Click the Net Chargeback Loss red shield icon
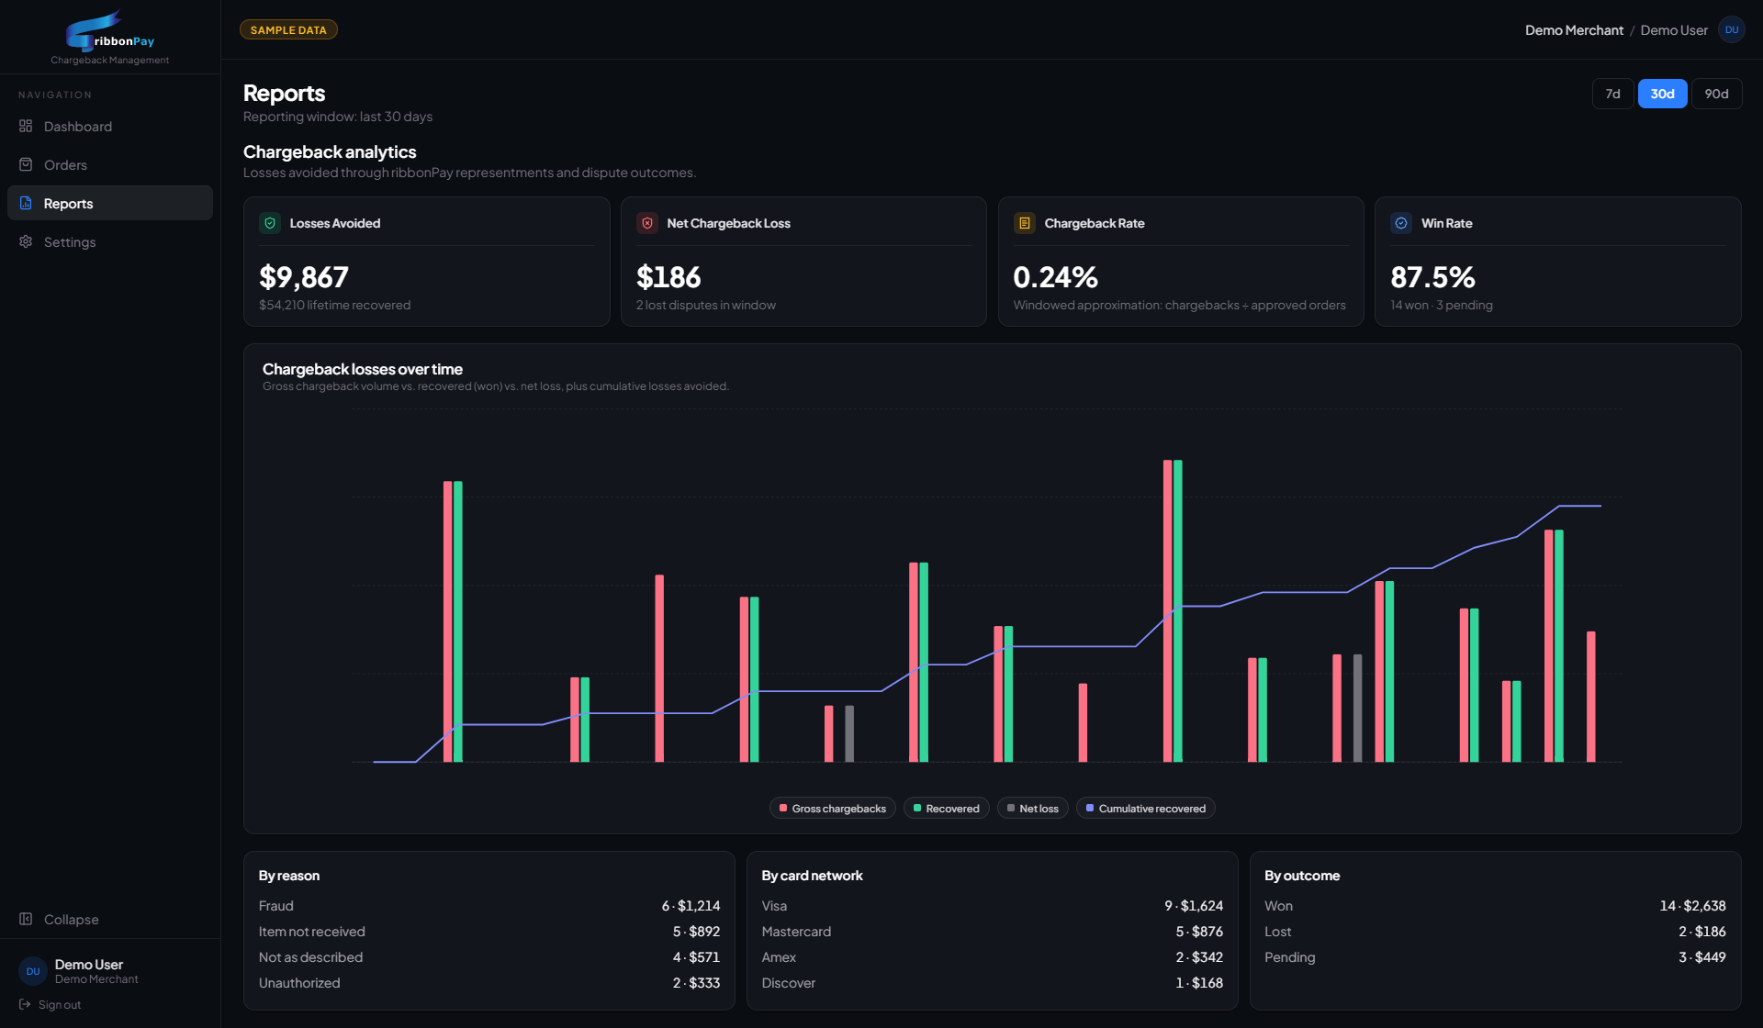The width and height of the screenshot is (1763, 1028). (647, 223)
